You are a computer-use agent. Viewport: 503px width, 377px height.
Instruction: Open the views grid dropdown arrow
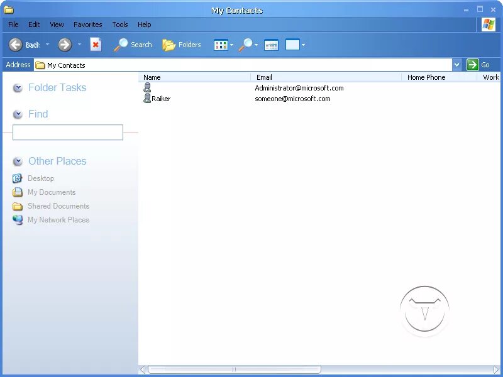click(x=231, y=45)
